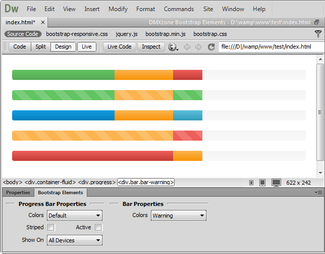The image size is (325, 254).
Task: Open the Help menu
Action: coord(259,9)
